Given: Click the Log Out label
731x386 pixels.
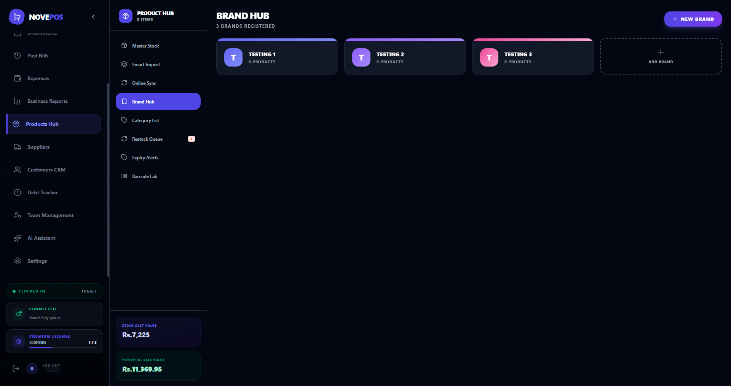Looking at the screenshot, I should (x=51, y=366).
